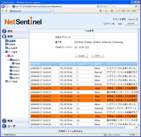141x137 pixels.
Task: Click the 中国地方 node icon
Action: click(x=11, y=74)
